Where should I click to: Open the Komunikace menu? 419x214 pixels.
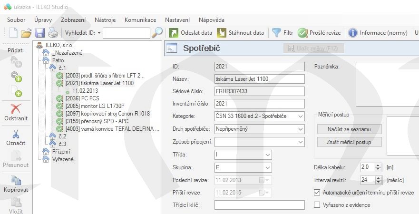click(140, 20)
